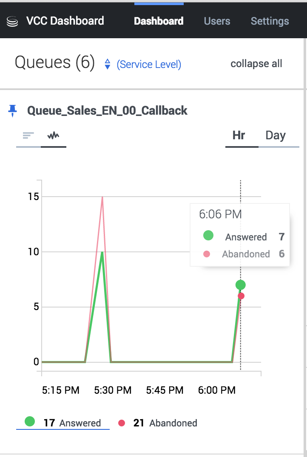Click green Answered data point on chart
Image resolution: width=307 pixels, height=457 pixels.
[241, 285]
